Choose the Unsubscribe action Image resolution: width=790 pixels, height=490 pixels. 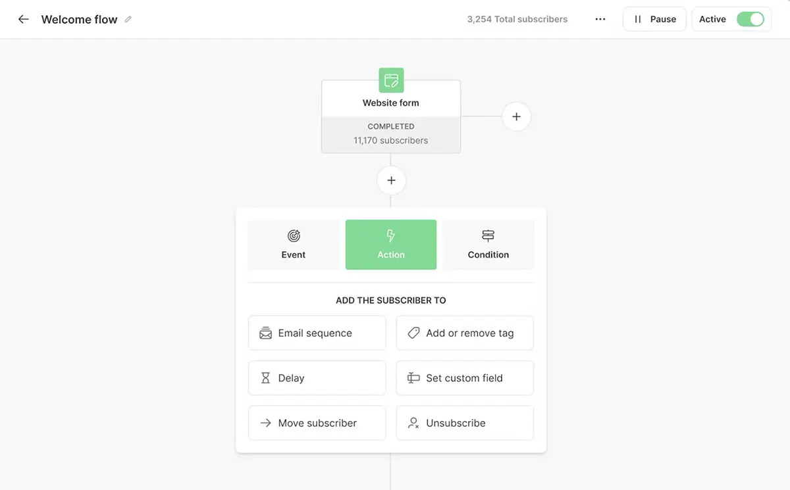464,423
